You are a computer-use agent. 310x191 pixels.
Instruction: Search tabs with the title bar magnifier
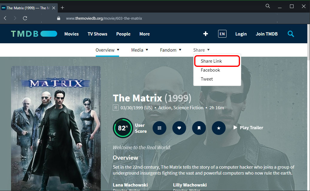point(268,6)
